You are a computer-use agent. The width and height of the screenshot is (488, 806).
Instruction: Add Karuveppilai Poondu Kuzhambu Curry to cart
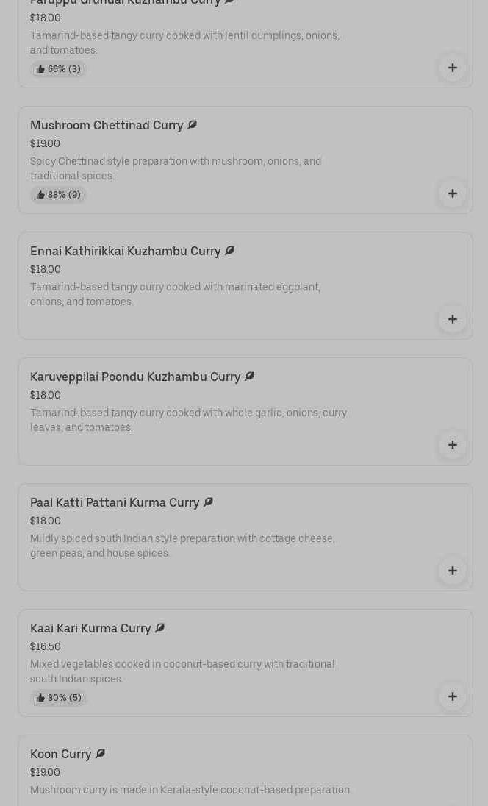pos(452,445)
